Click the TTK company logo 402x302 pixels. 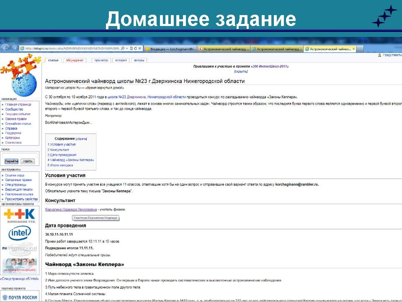(x=20, y=215)
